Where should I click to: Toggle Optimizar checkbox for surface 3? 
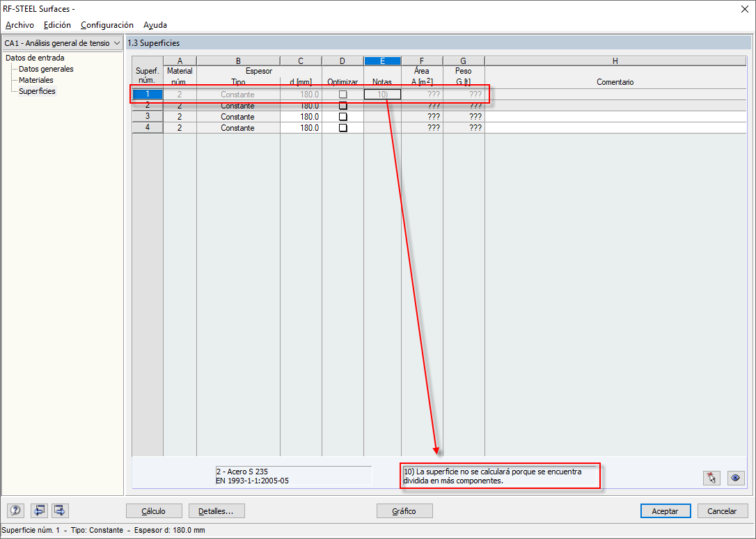tap(342, 117)
